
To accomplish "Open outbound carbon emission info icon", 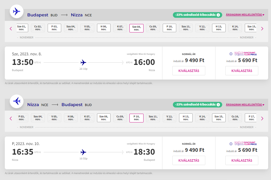I will [218, 15].
